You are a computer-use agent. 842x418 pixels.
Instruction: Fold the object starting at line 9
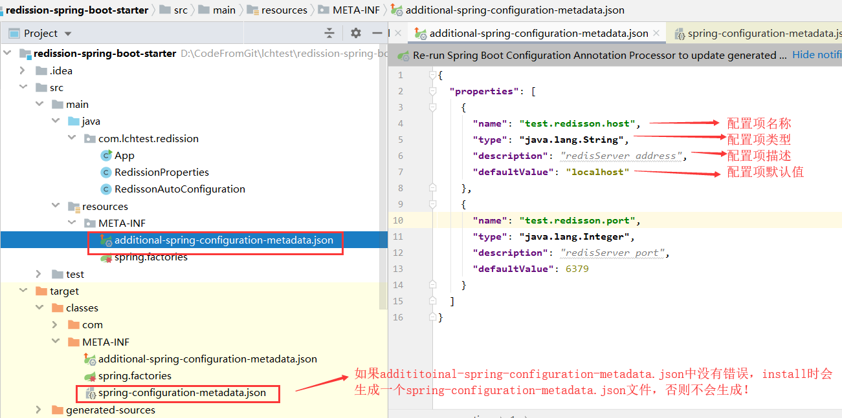click(x=433, y=204)
